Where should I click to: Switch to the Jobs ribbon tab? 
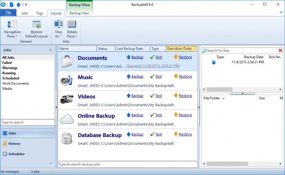coord(25,13)
